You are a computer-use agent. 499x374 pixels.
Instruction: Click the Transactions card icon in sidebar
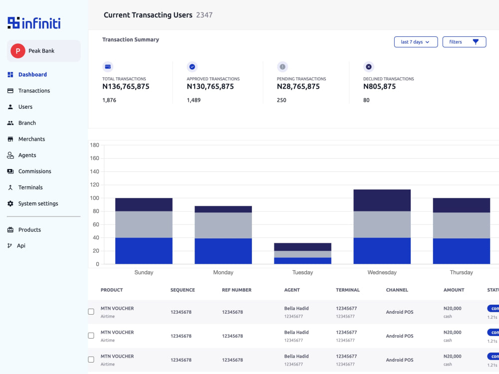coord(10,91)
